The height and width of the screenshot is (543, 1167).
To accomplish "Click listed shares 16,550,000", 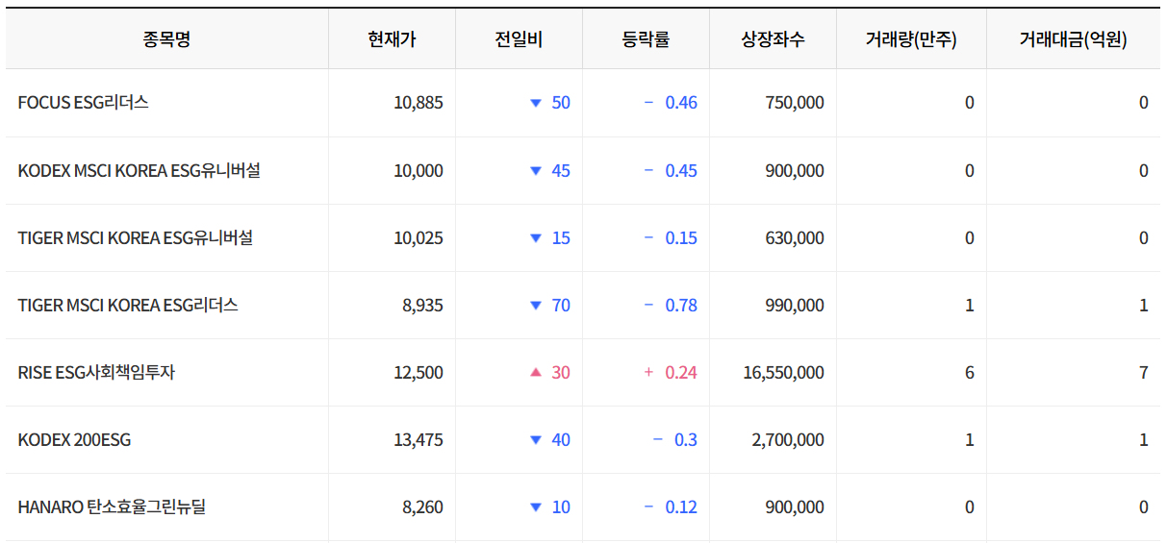I will click(784, 372).
